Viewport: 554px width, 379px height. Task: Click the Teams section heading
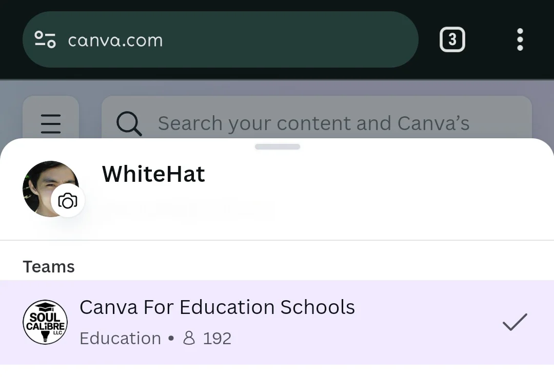tap(49, 267)
